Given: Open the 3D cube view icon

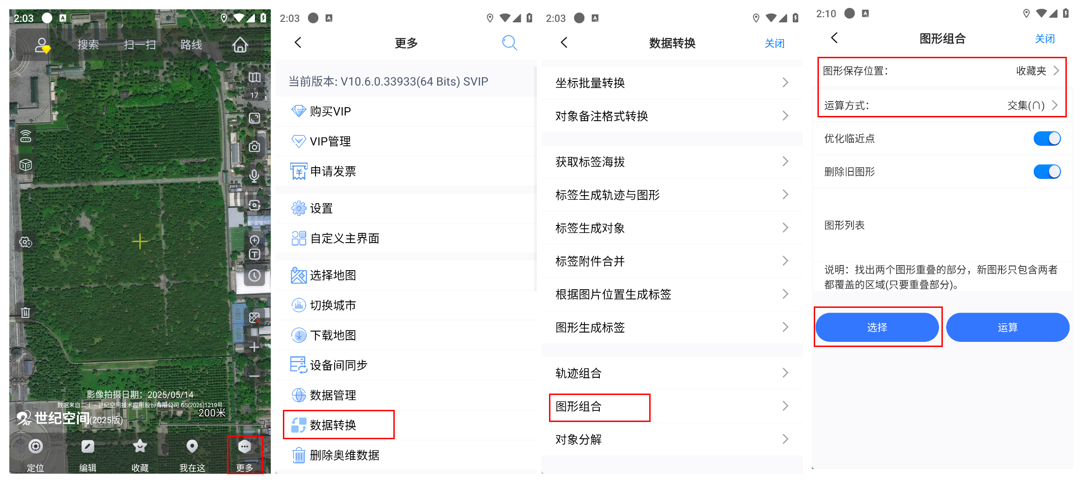Looking at the screenshot, I should [26, 165].
